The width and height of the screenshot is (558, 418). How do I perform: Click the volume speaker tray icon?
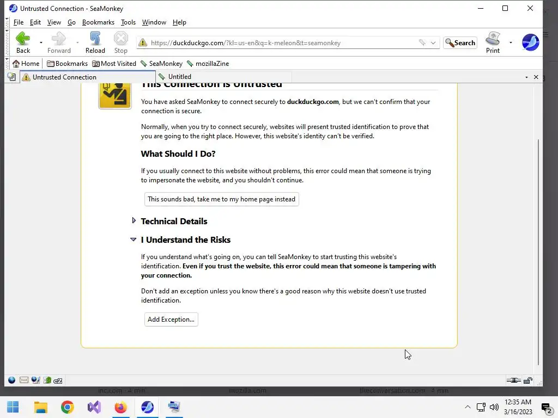(494, 407)
